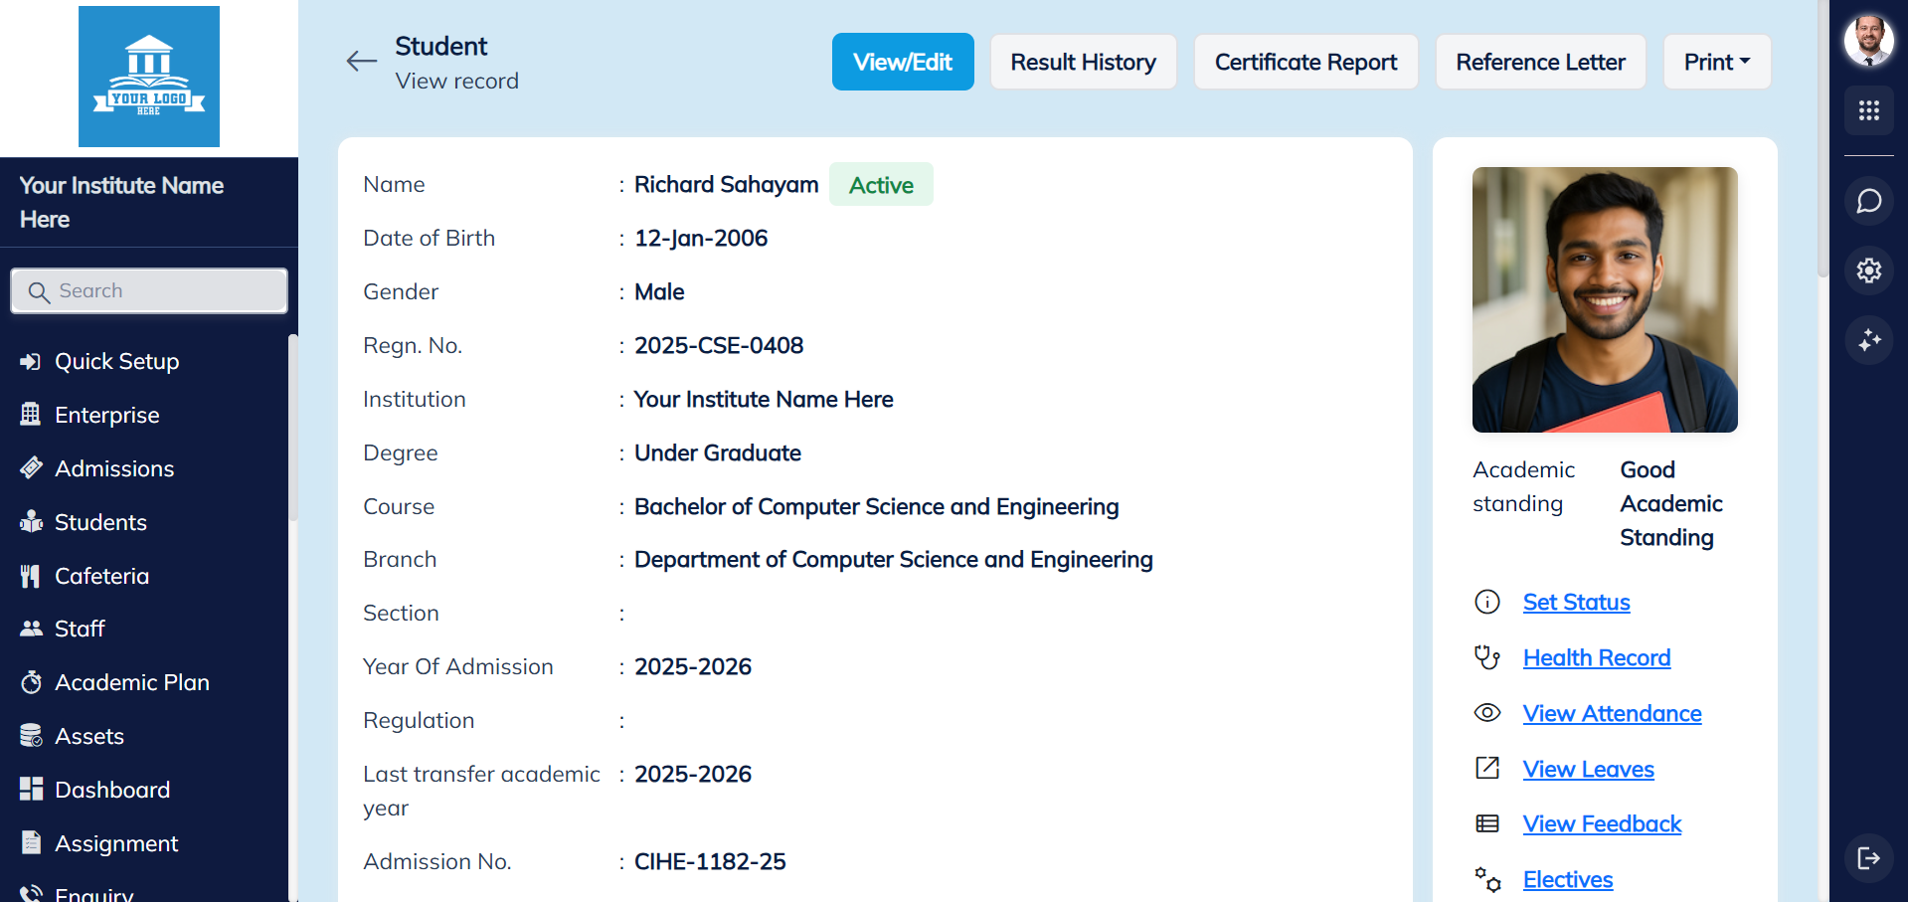Open the student's Health Record link
This screenshot has width=1908, height=902.
pos(1597,657)
